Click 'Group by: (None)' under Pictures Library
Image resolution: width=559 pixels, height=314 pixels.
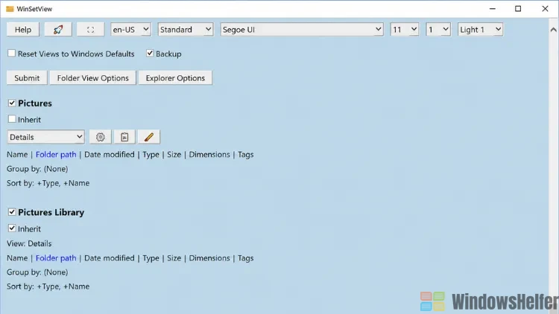click(37, 272)
